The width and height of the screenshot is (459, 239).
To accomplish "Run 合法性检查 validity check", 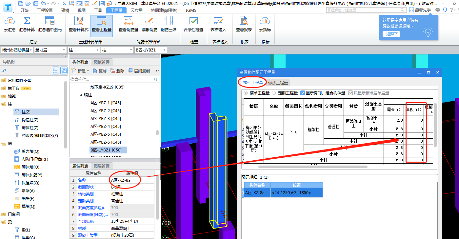I will (193, 25).
